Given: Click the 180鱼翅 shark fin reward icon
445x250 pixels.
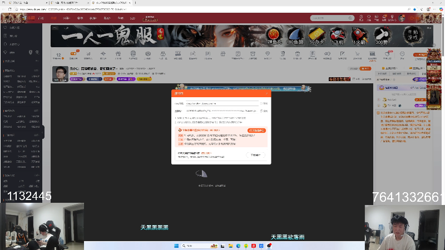Looking at the screenshot, I should [x=295, y=36].
